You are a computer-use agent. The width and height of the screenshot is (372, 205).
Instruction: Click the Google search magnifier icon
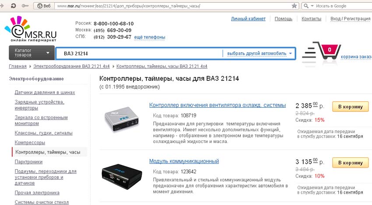coord(306,6)
